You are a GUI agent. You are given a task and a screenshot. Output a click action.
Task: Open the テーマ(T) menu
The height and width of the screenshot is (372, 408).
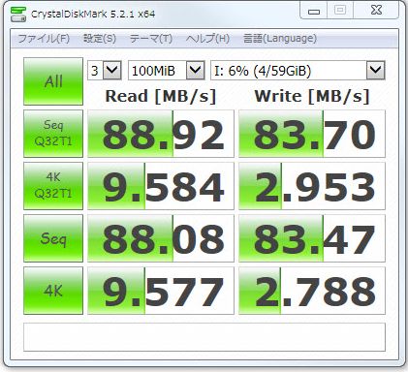151,39
